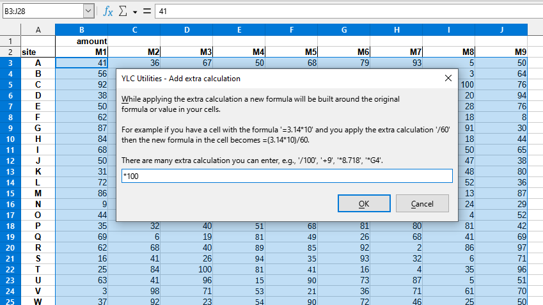Click cell J20 containing 97
The height and width of the screenshot is (305, 543).
[501, 247]
